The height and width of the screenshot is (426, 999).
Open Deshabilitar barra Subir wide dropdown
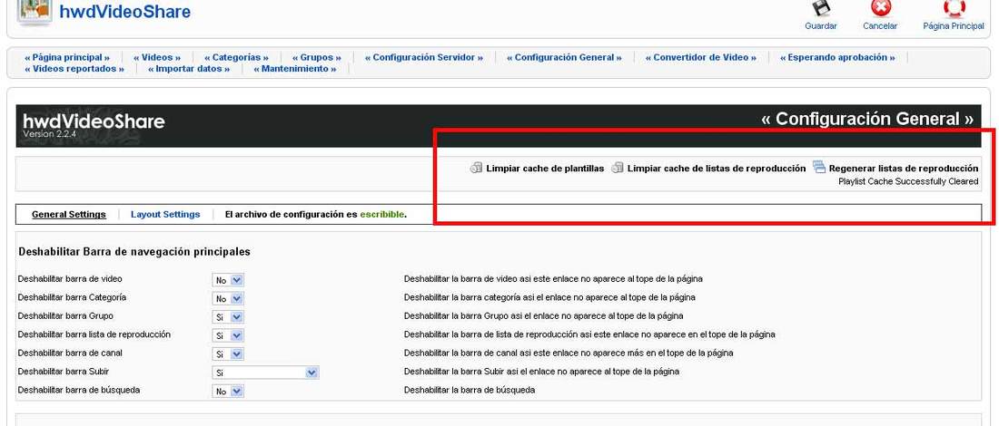265,373
